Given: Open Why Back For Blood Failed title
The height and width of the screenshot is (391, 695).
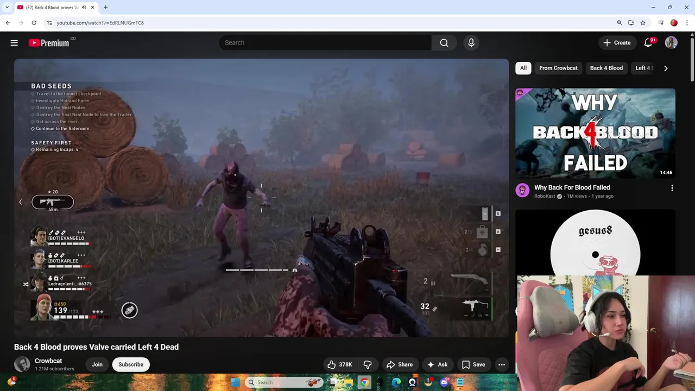Looking at the screenshot, I should pyautogui.click(x=572, y=187).
